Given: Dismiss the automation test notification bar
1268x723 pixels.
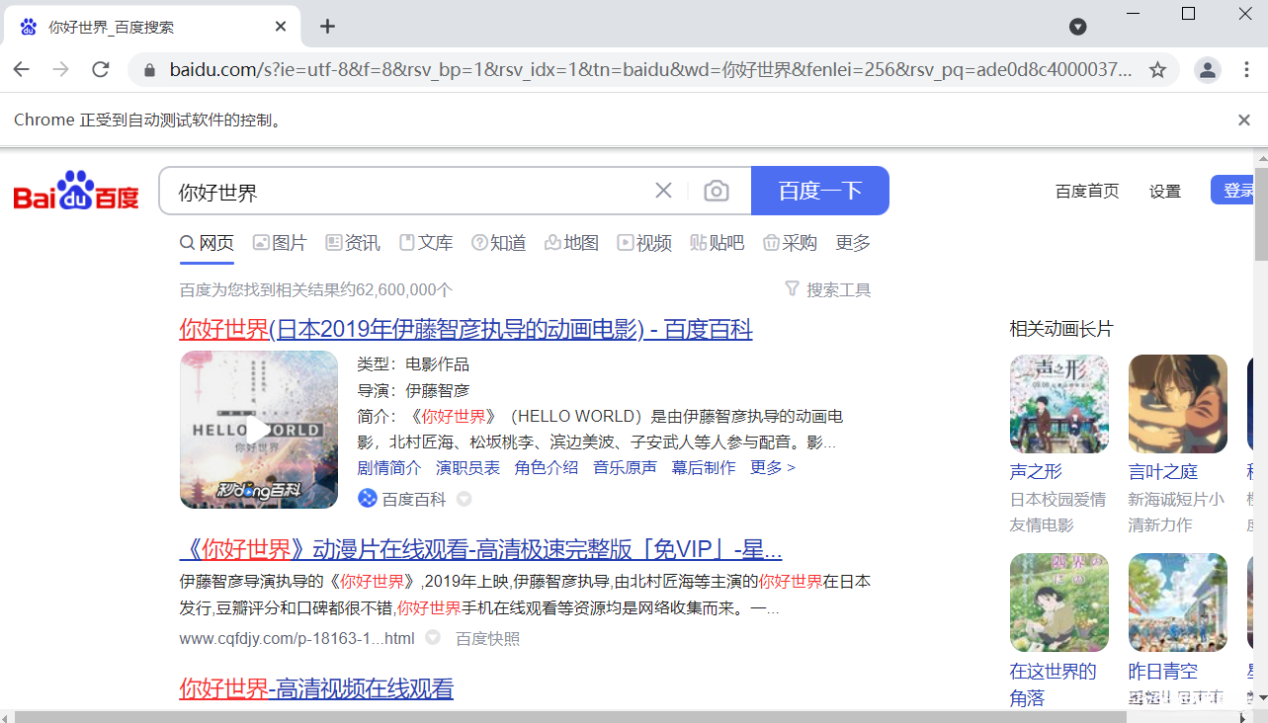Looking at the screenshot, I should [x=1243, y=120].
